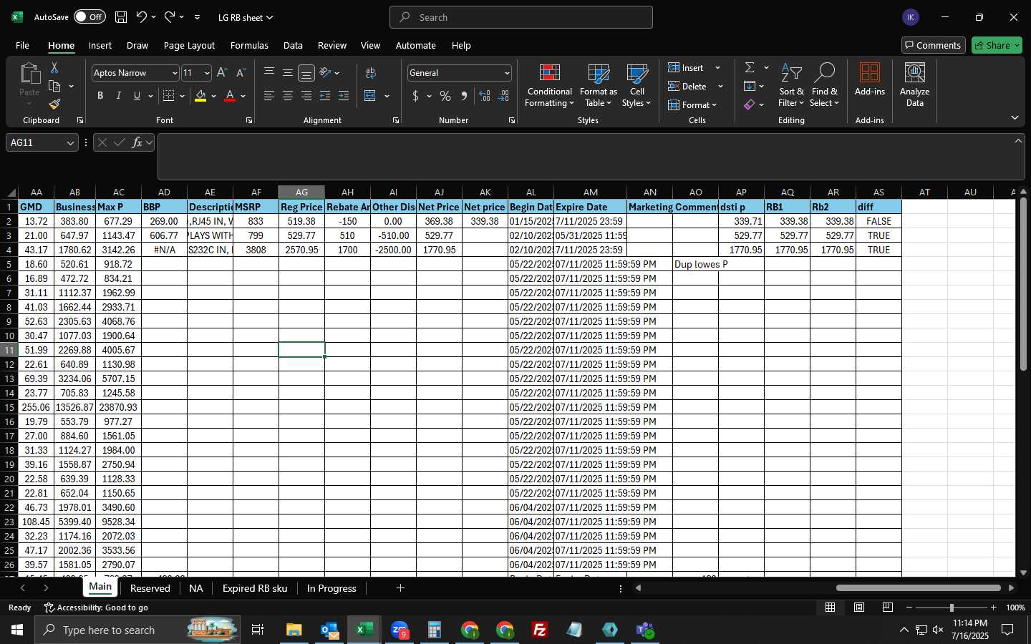Viewport: 1031px width, 644px height.
Task: Open Conditional Formatting dropdown
Action: (x=549, y=85)
